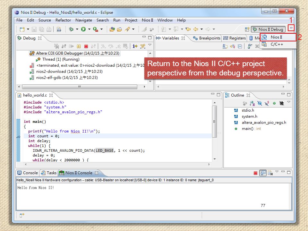Image resolution: width=308 pixels, height=231 pixels.
Task: Toggle Hide Static Members icon in Outline toolbar
Action: [x=267, y=103]
